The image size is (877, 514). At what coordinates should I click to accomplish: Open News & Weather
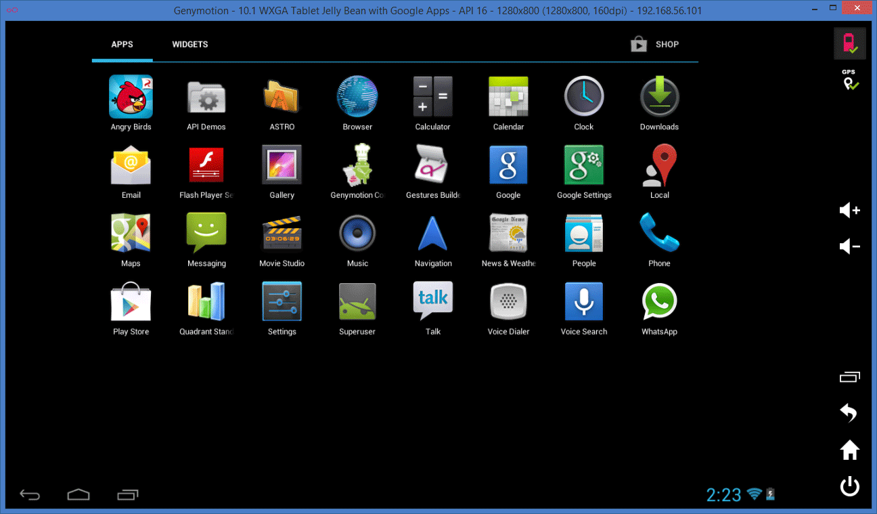tap(508, 234)
